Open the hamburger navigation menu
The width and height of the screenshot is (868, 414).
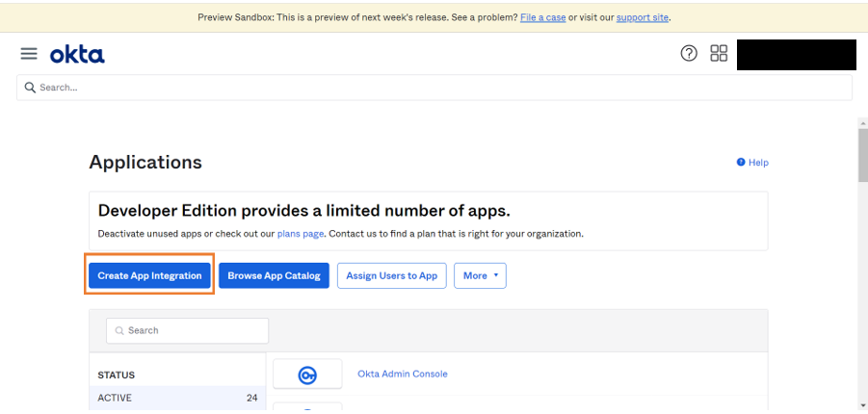(29, 55)
